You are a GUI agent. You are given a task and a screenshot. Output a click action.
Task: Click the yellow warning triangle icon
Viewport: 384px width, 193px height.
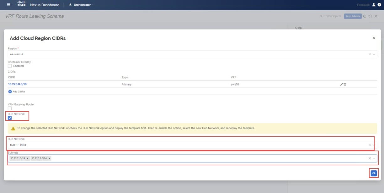click(13, 128)
